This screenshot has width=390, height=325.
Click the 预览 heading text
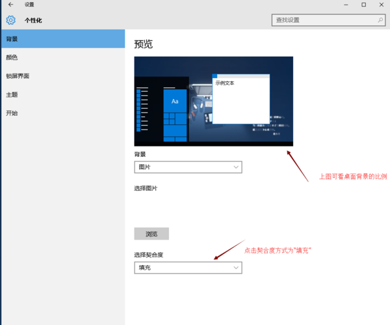[144, 44]
